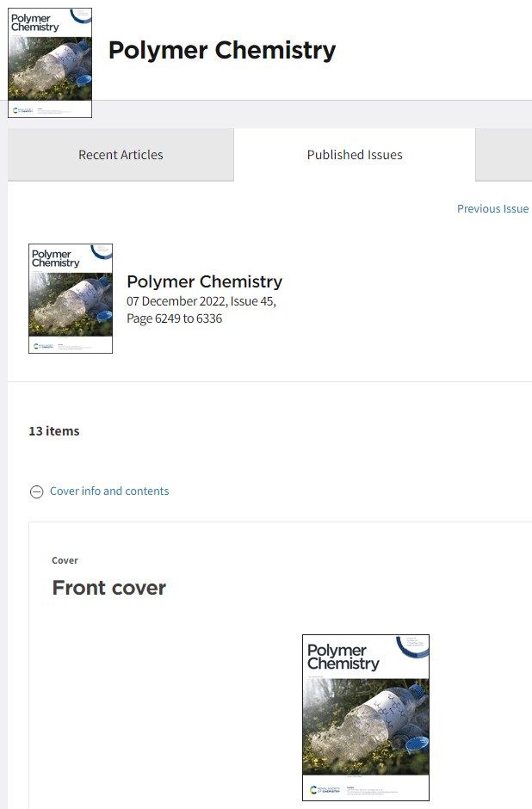Click the Page 6249 to 6336 text
Image resolution: width=532 pixels, height=809 pixels.
pos(175,318)
